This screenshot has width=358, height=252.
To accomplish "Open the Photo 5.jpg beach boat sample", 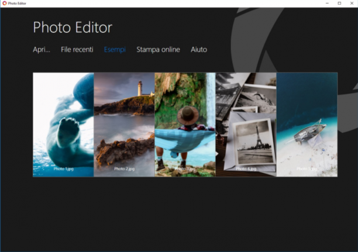I will point(307,125).
